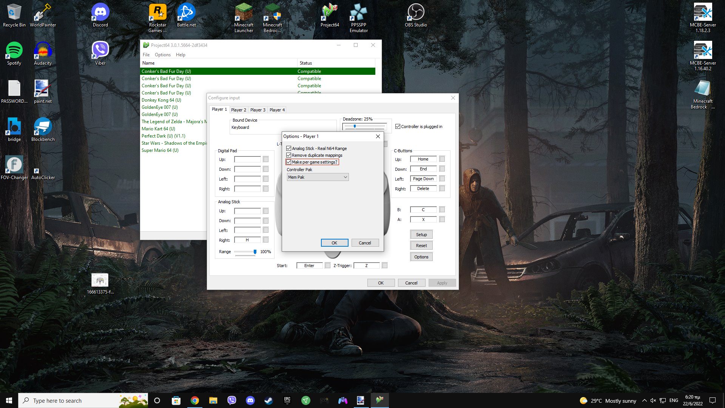The height and width of the screenshot is (408, 725).
Task: Open MCBE-Server 1.18.2.3 desktop icon
Action: coord(703,18)
